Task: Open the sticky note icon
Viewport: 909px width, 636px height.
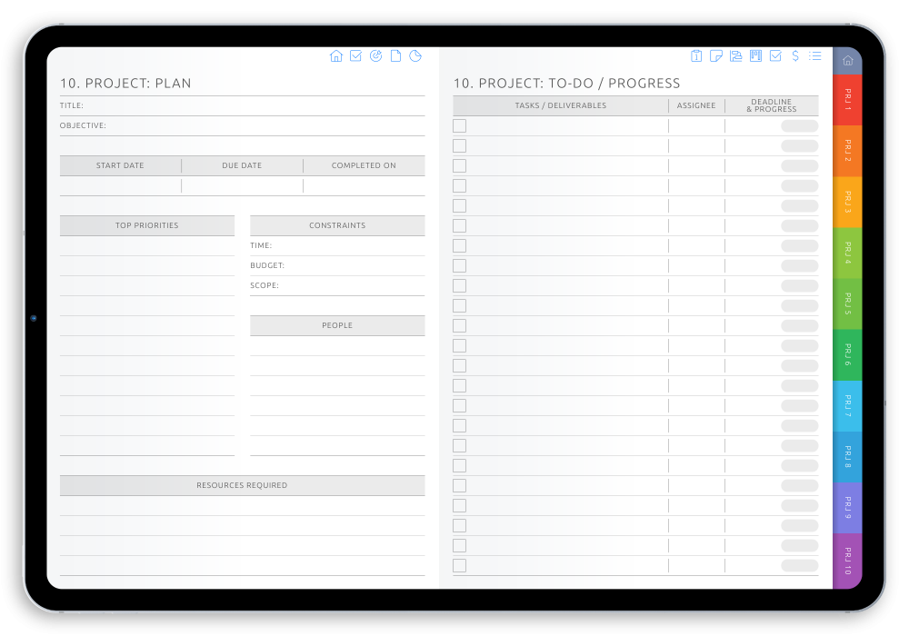Action: (716, 55)
